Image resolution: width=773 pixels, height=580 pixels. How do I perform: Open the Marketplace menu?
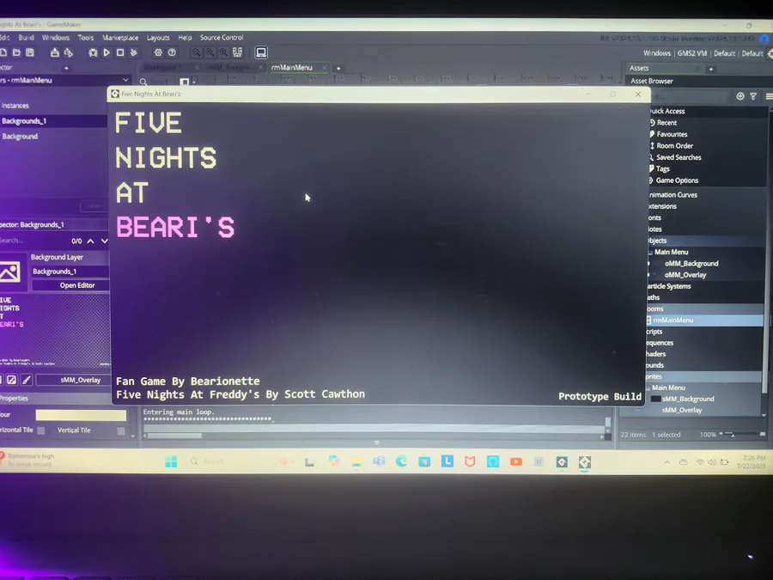(x=120, y=38)
